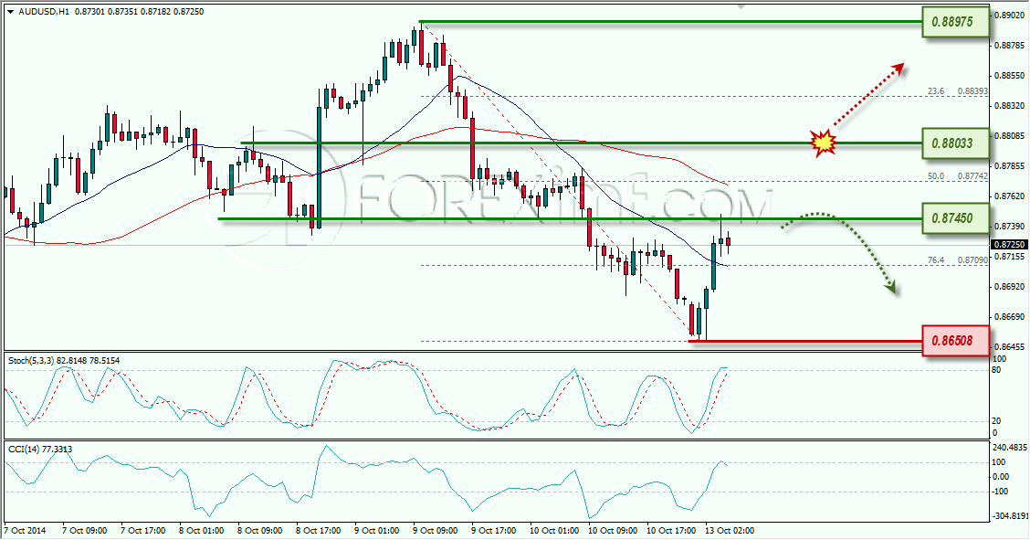The width and height of the screenshot is (1030, 540).
Task: Click the Fibonacci label 23.6 0.88393
Action: [x=957, y=91]
